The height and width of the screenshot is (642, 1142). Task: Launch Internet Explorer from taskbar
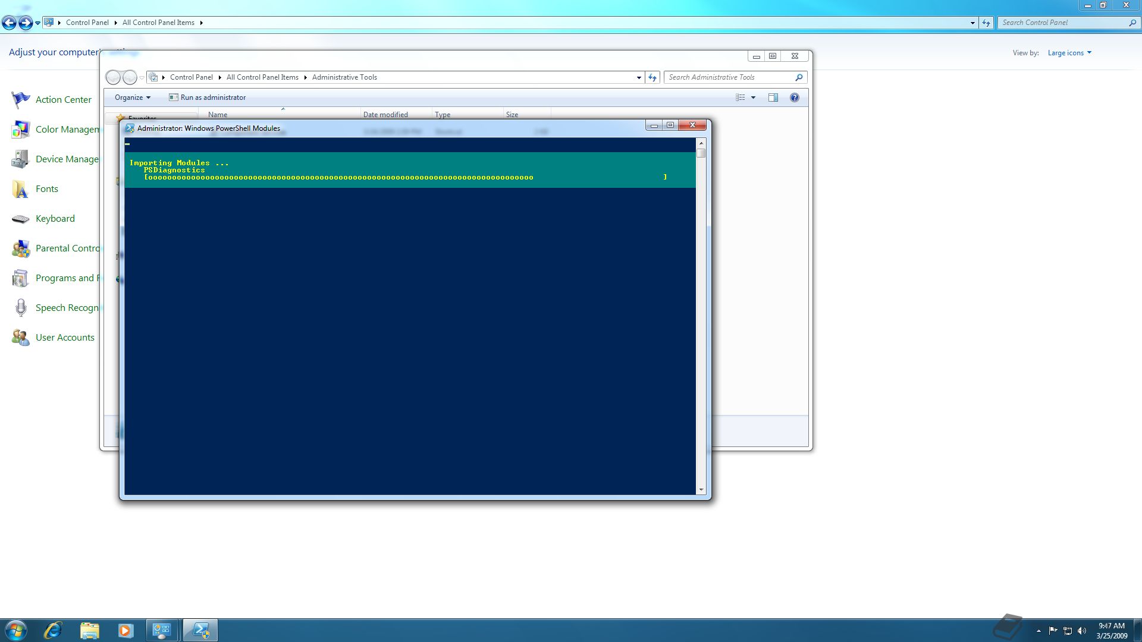(x=53, y=630)
